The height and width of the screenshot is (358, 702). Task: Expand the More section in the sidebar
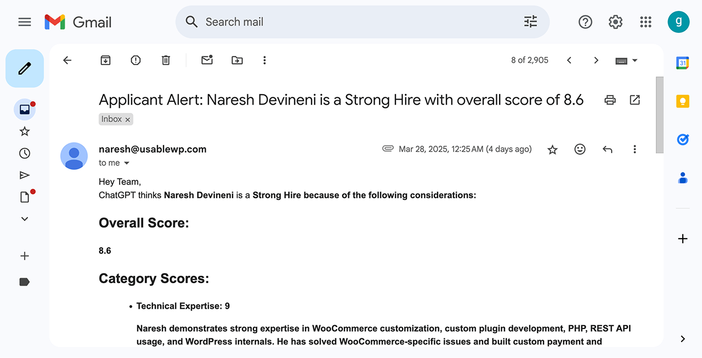(24, 218)
